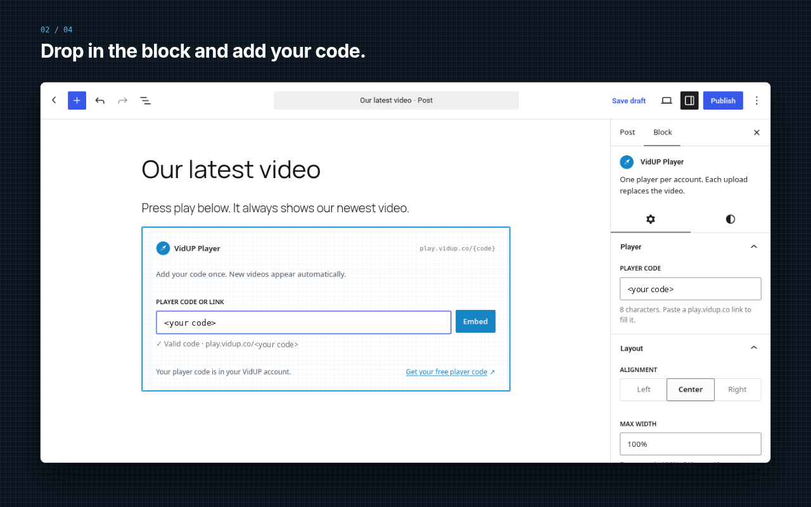Click the Save draft link

click(629, 101)
